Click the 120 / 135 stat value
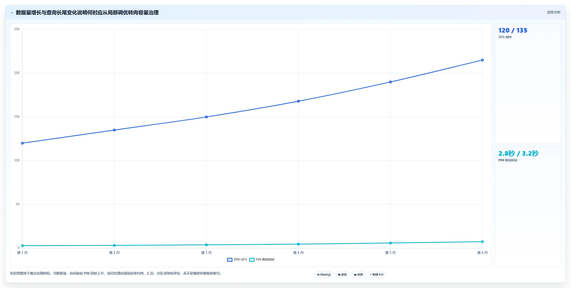The height and width of the screenshot is (288, 571). tap(513, 30)
